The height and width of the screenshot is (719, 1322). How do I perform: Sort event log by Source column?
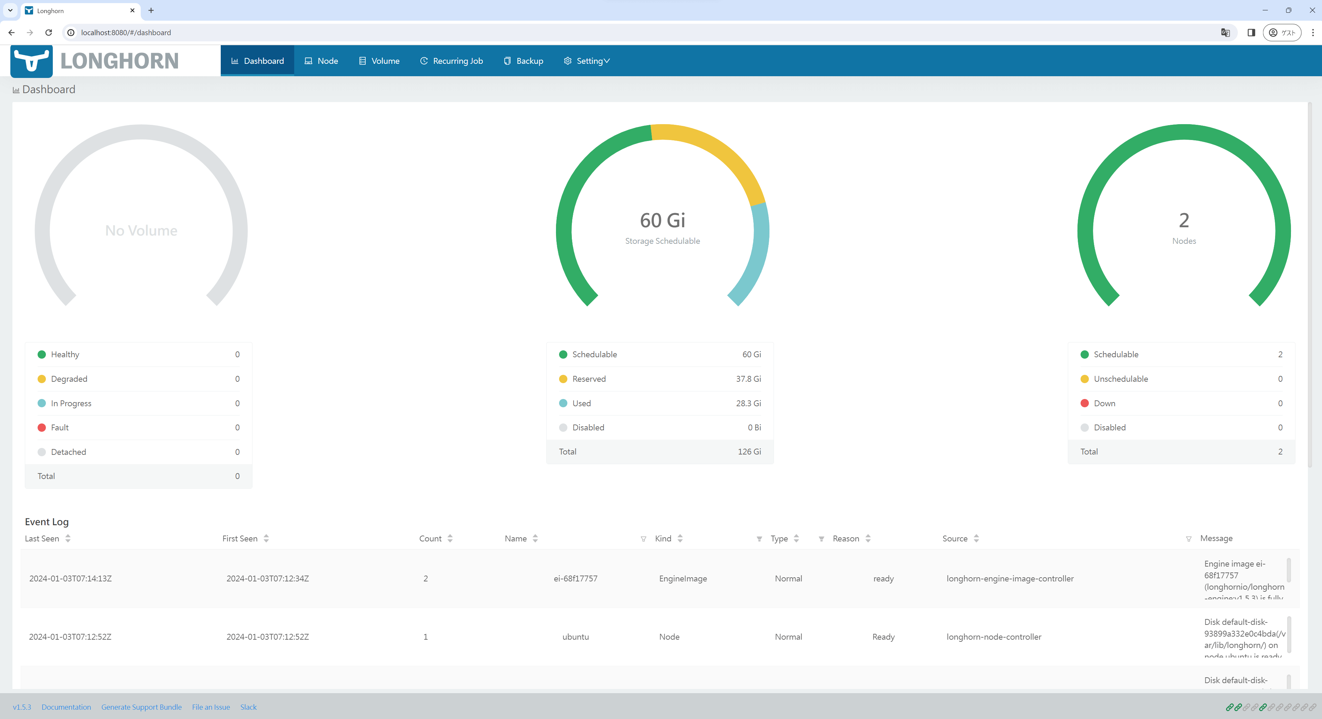tap(976, 538)
